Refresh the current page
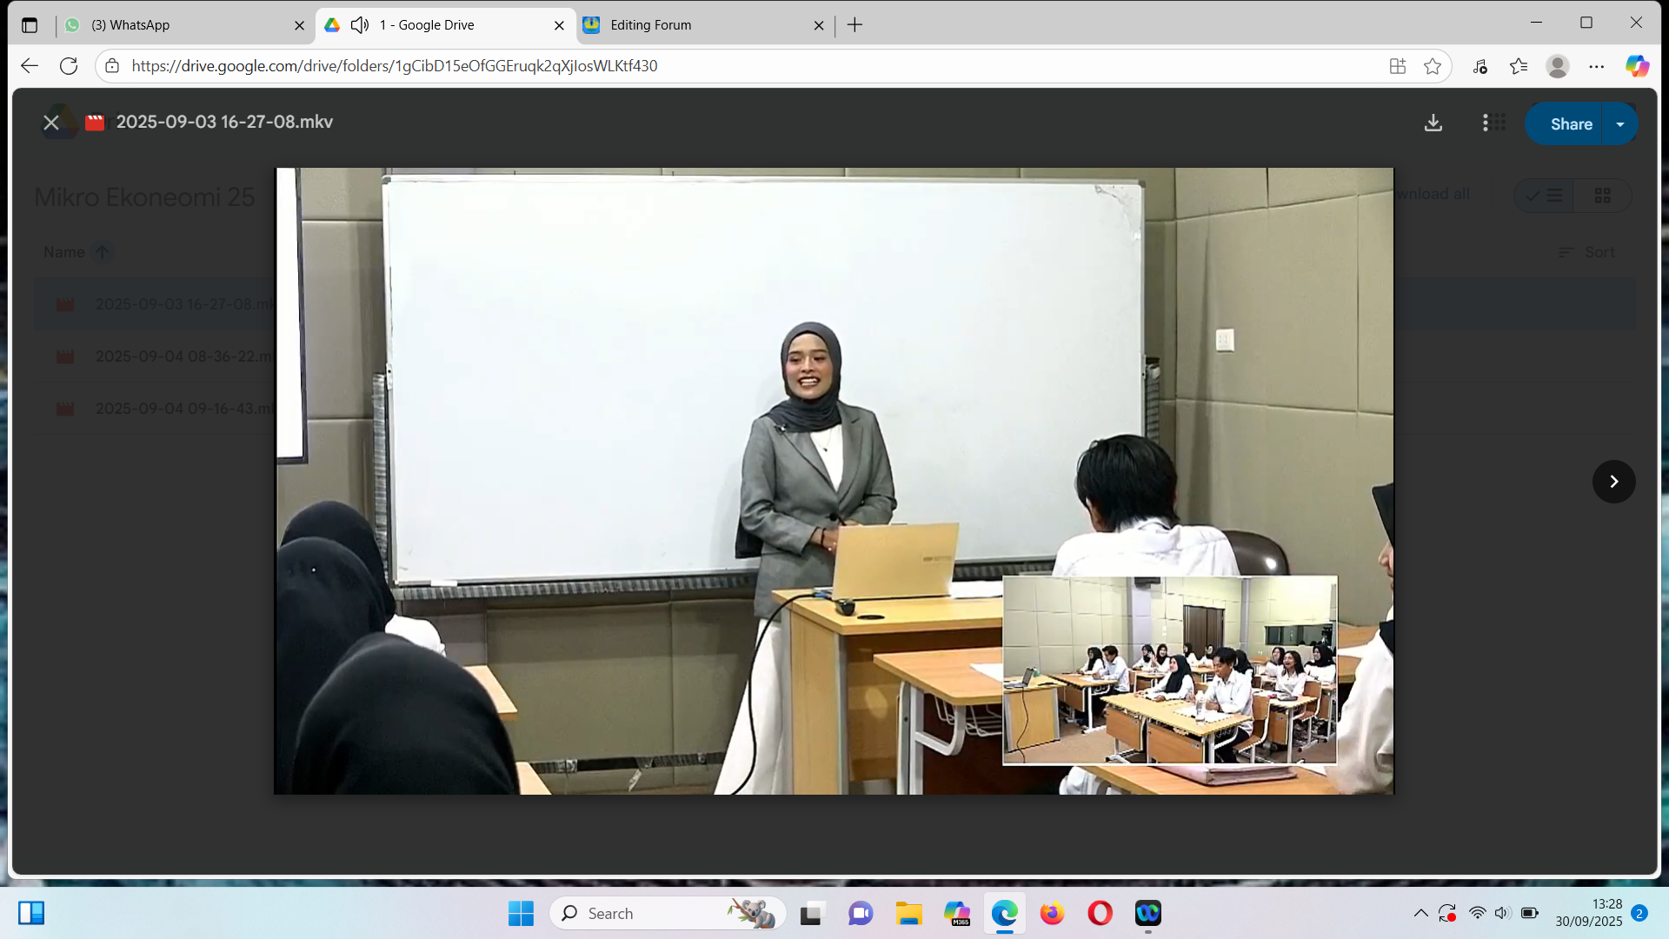 pos(69,66)
